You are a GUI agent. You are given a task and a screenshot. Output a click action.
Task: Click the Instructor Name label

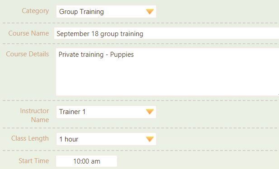point(34,115)
